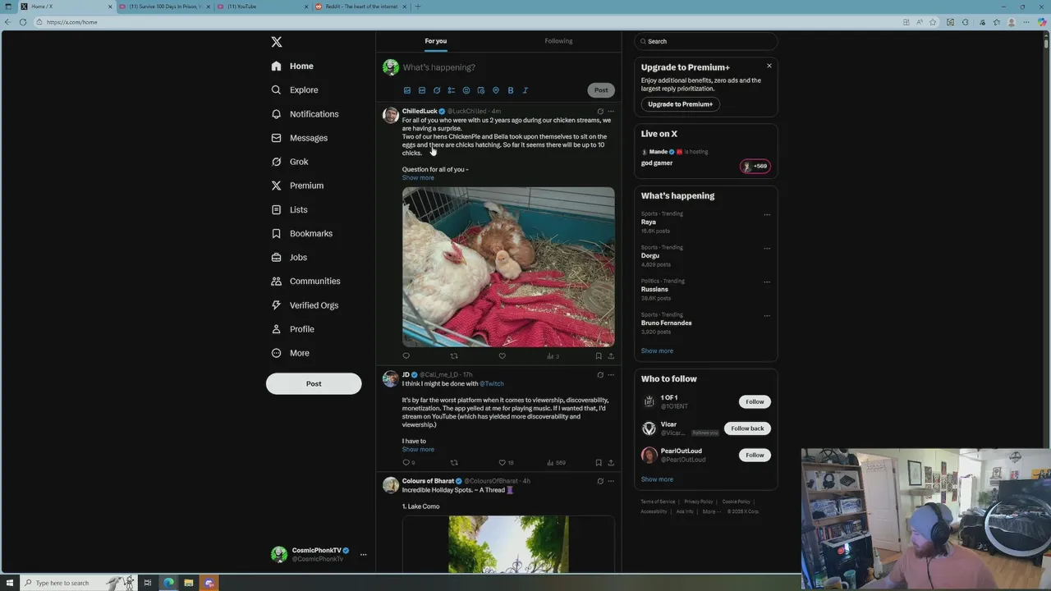Share ChilledLuck's chicken post
The width and height of the screenshot is (1051, 591).
[611, 356]
